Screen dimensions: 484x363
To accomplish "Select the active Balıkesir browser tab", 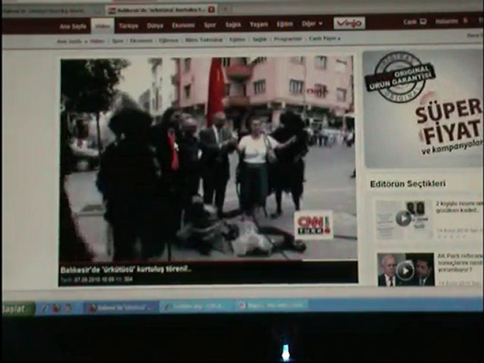I will pos(160,10).
